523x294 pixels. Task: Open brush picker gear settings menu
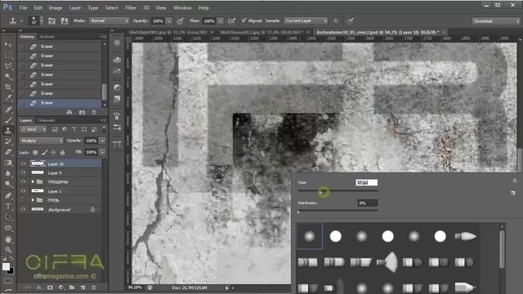point(515,180)
